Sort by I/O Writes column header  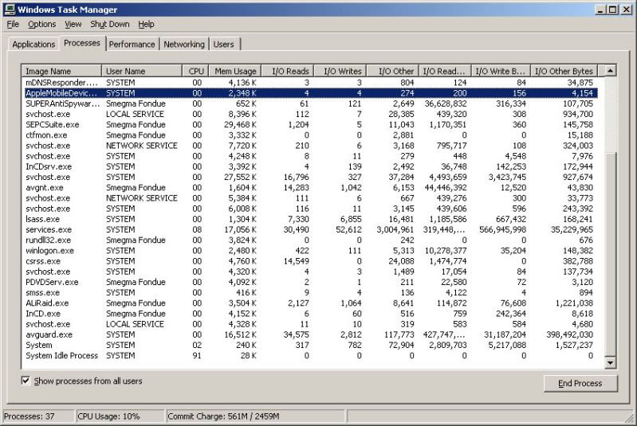[340, 71]
